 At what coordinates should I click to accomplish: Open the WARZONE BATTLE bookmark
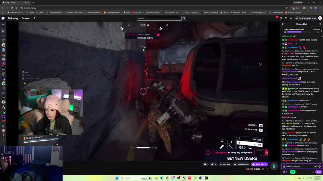click(171, 13)
